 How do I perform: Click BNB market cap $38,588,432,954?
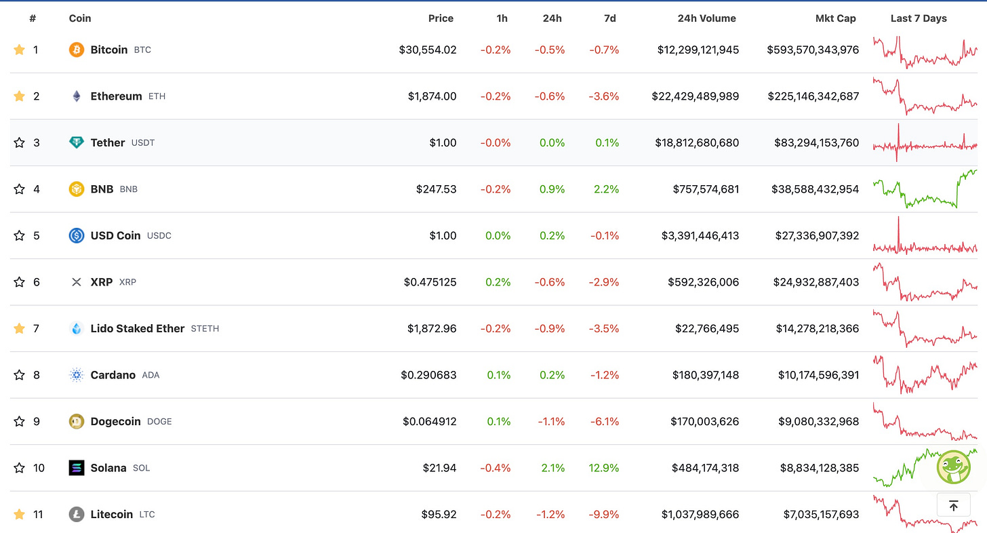pyautogui.click(x=815, y=189)
